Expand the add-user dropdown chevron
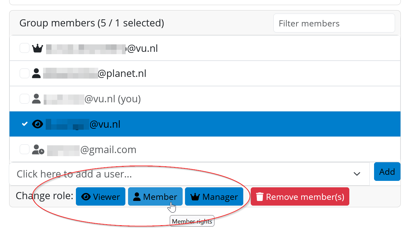This screenshot has width=412, height=231. 357,174
